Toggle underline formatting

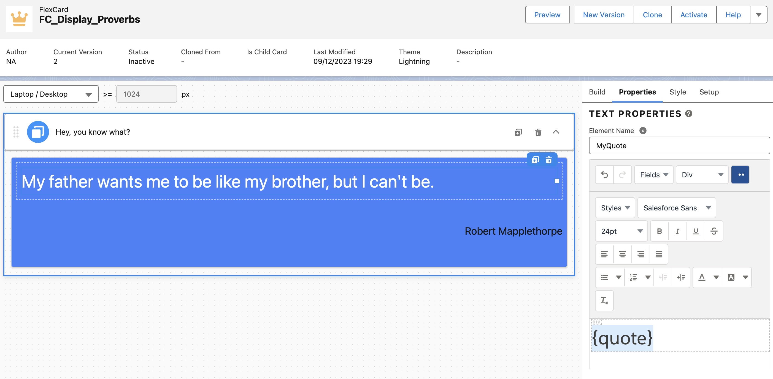(696, 231)
